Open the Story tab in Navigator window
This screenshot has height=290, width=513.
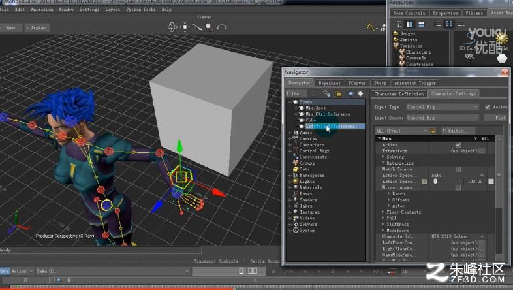pyautogui.click(x=380, y=83)
